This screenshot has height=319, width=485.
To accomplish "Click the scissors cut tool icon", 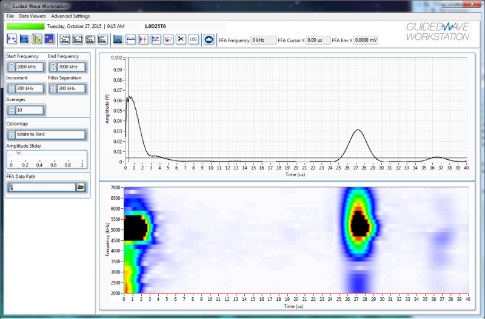I will (181, 39).
